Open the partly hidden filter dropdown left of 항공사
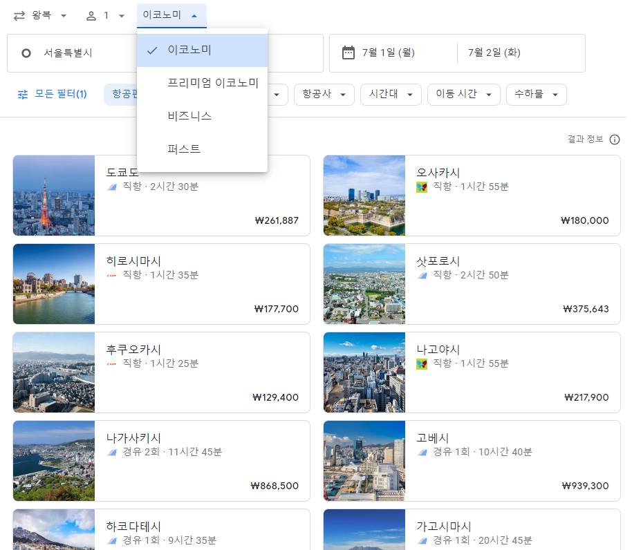632x550 pixels. point(278,95)
